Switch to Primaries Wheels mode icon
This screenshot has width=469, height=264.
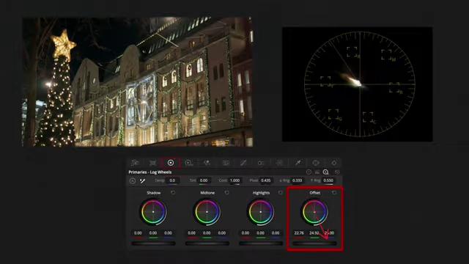coord(309,172)
